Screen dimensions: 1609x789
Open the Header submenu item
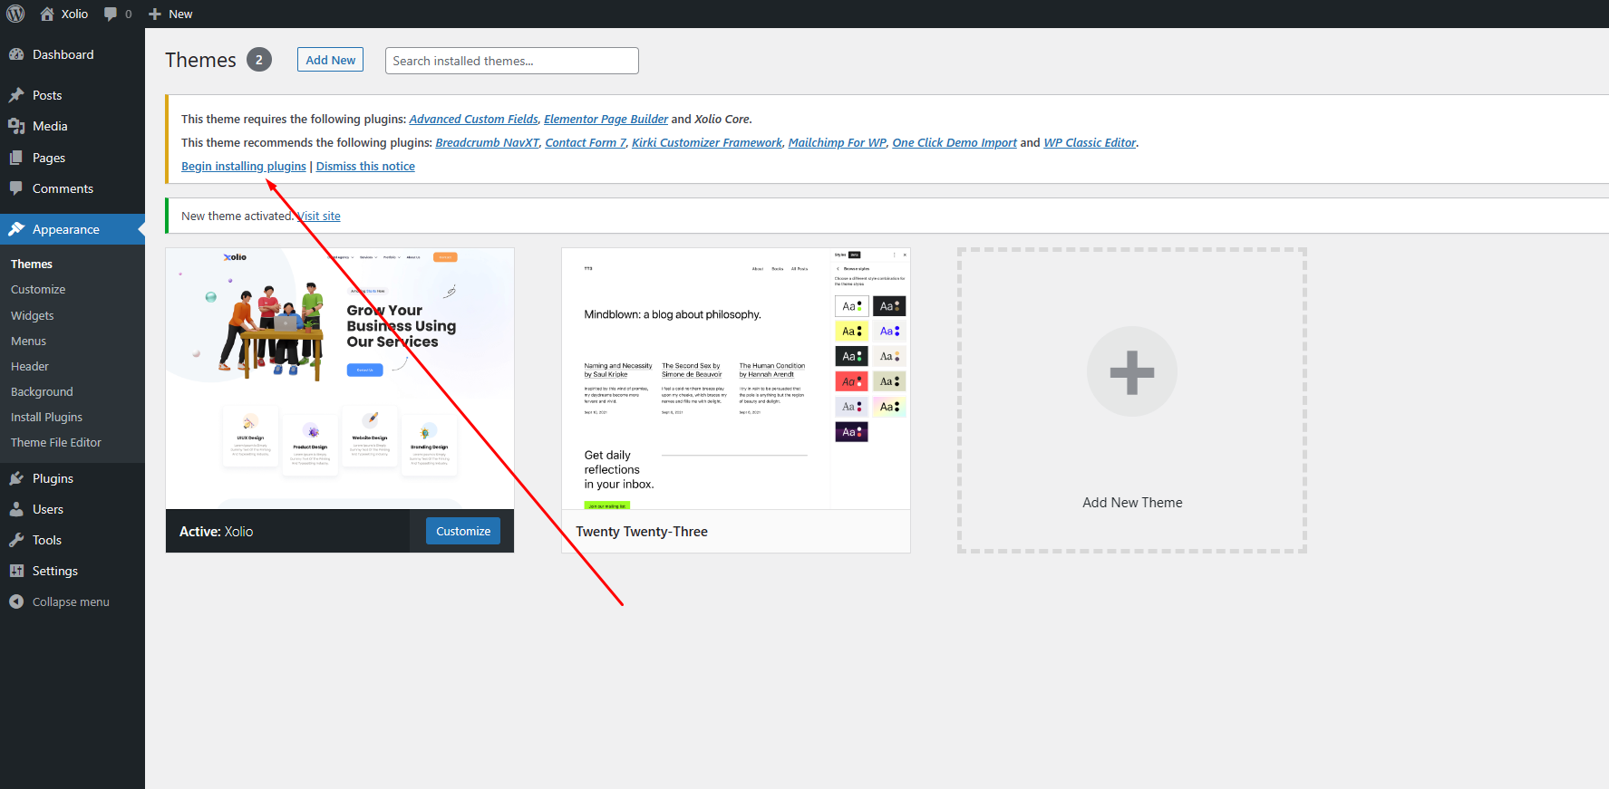pyautogui.click(x=30, y=366)
